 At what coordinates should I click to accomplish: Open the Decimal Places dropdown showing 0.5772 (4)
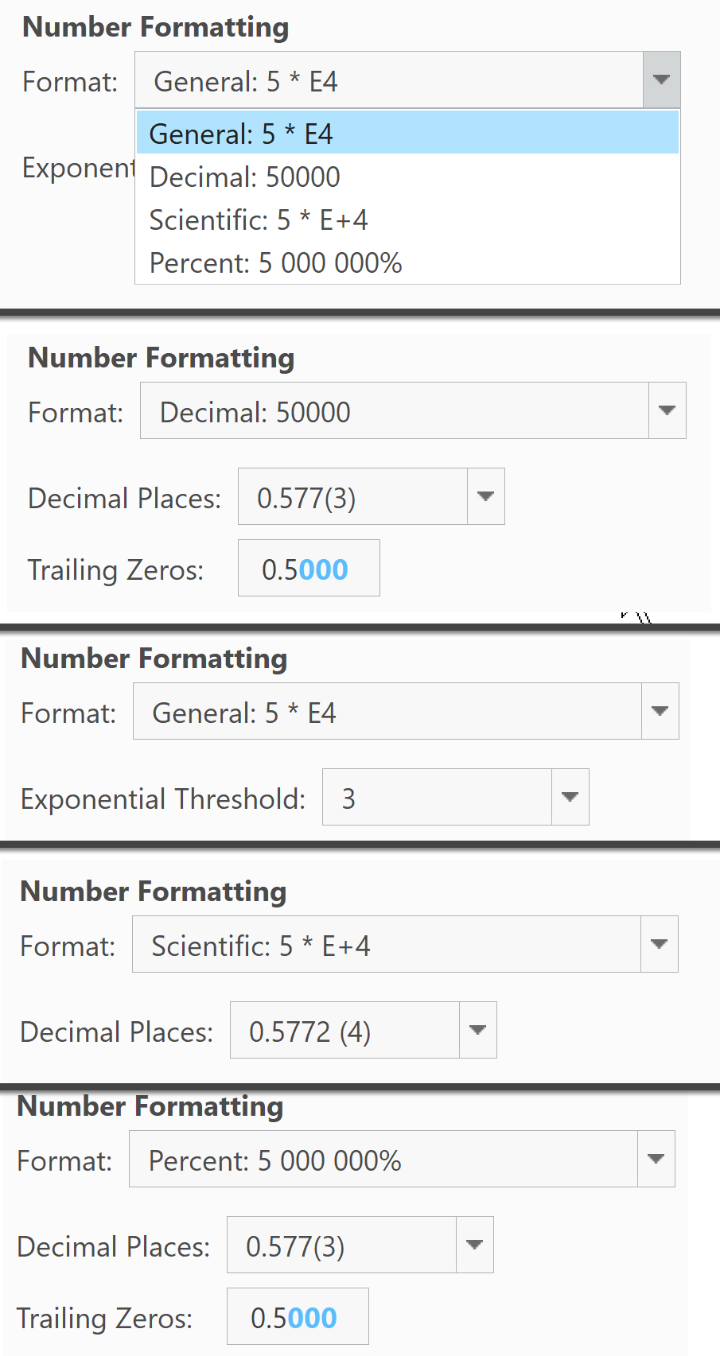pyautogui.click(x=476, y=1030)
